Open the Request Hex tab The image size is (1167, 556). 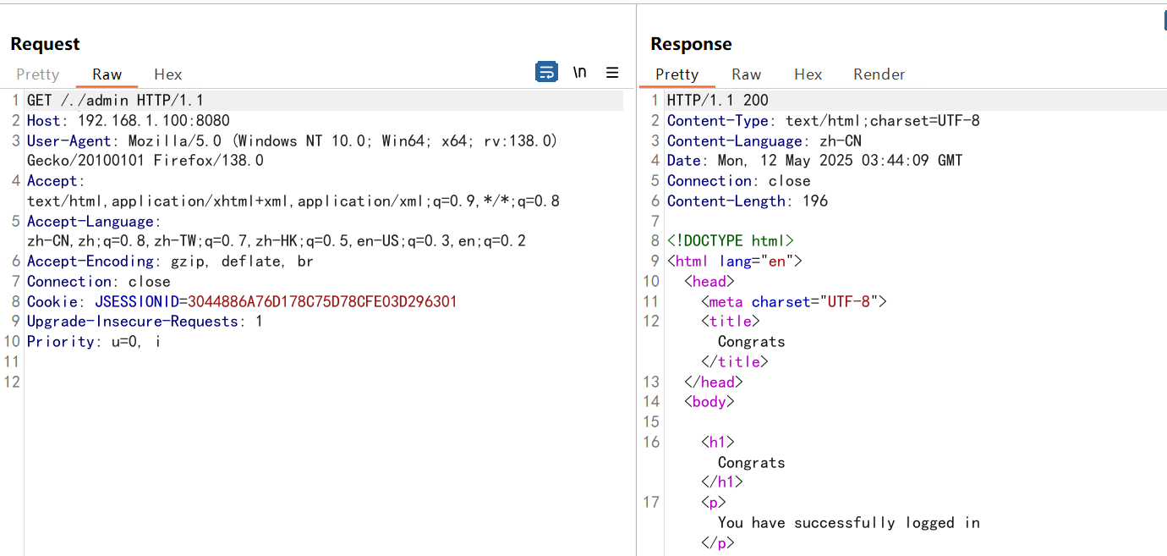pos(167,74)
